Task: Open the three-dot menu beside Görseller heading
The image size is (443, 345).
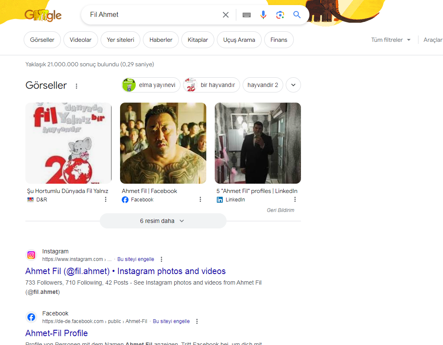Action: pyautogui.click(x=77, y=86)
